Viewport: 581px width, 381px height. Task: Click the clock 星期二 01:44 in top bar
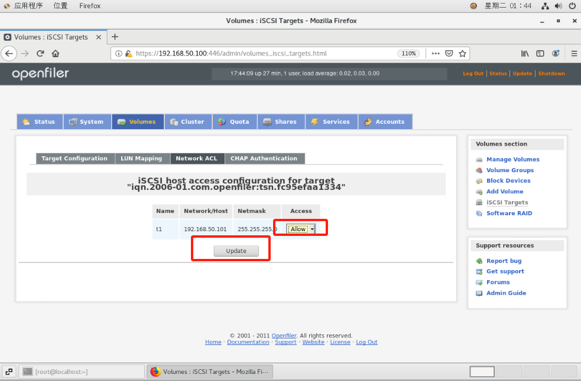point(508,6)
